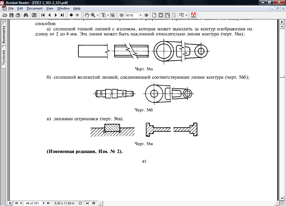Click the horizontal scrollbar right arrow

277,203
